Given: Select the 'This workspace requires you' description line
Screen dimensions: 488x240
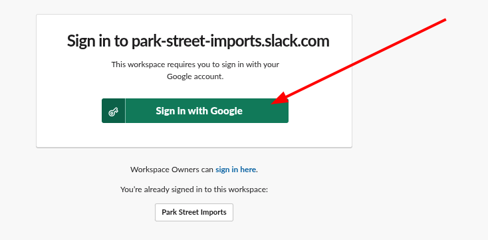Looking at the screenshot, I should tap(195, 64).
